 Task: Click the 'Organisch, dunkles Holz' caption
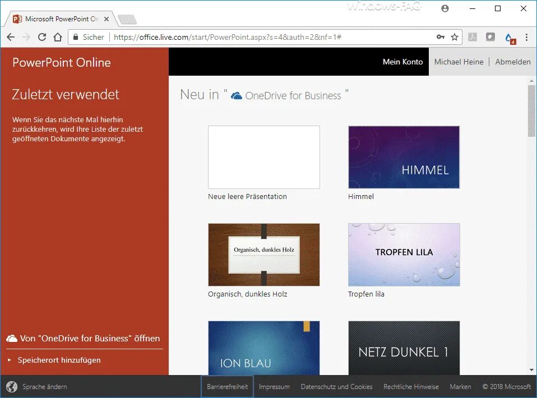point(248,294)
